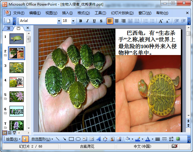Select the Arrow drawing tool

click(x=64, y=139)
